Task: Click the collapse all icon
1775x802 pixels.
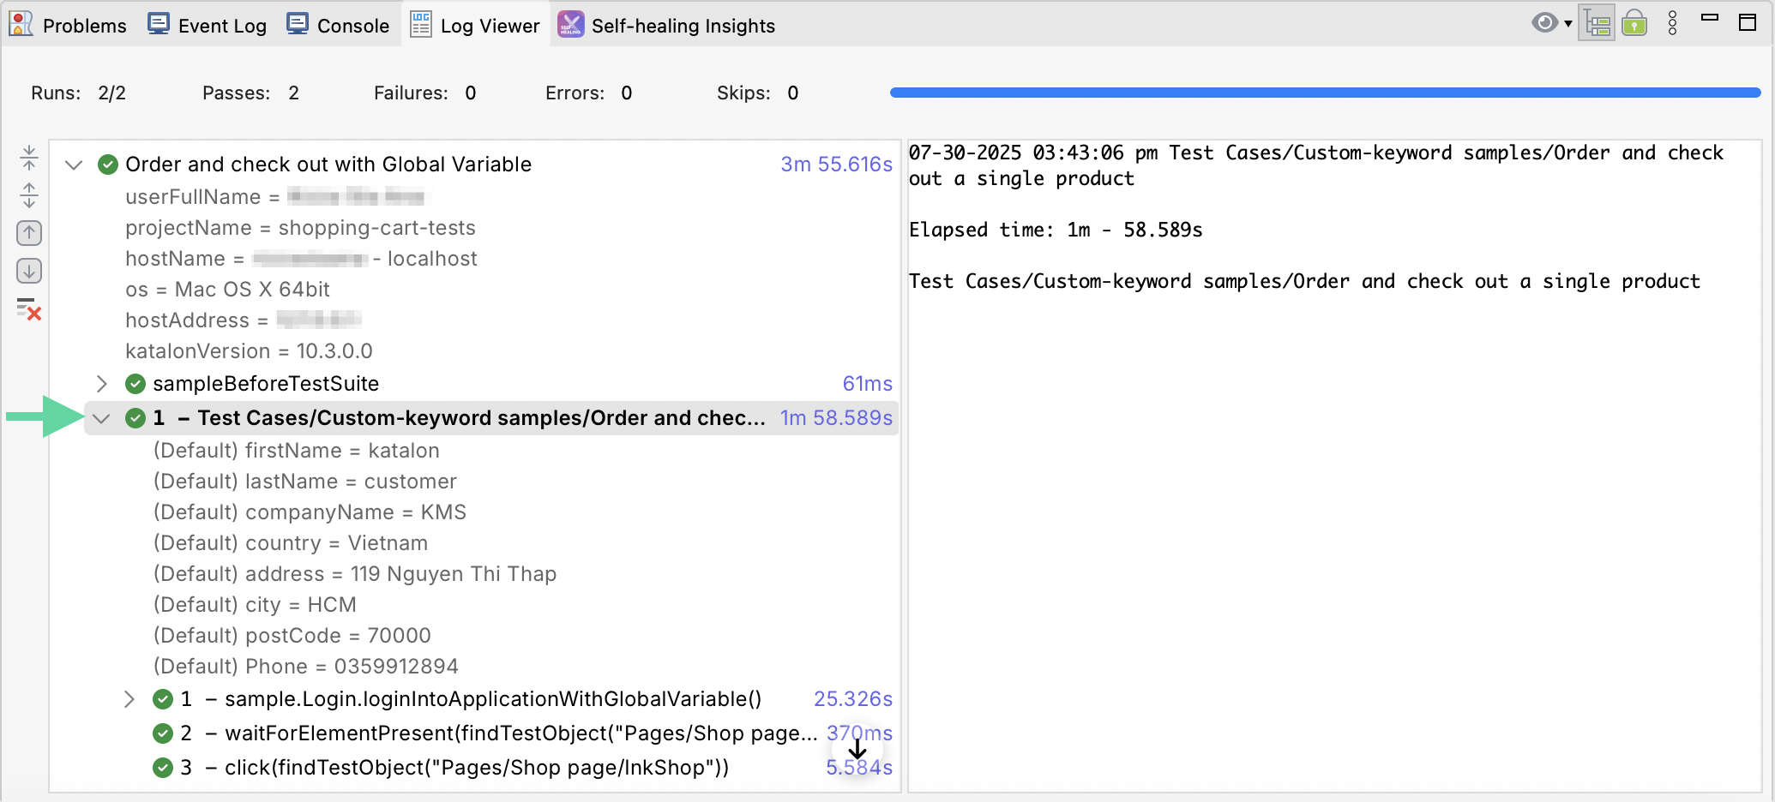Action: pos(29,158)
